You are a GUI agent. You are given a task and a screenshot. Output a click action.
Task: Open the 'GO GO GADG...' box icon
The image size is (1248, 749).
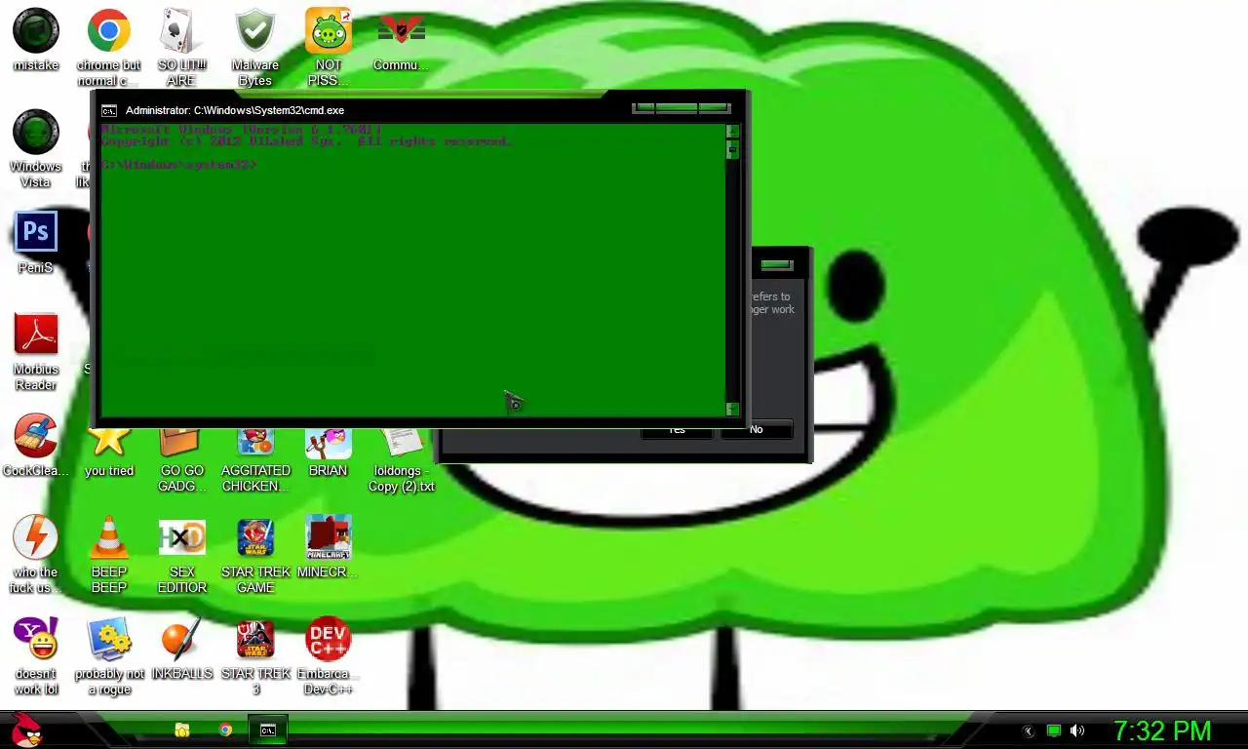(x=181, y=460)
